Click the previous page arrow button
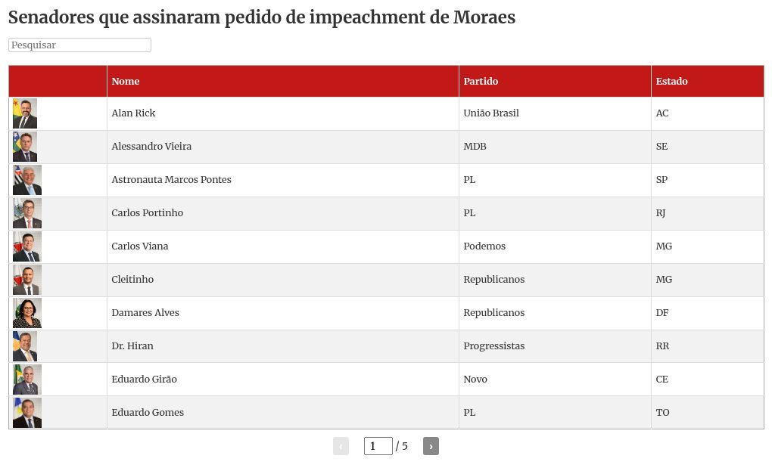772x471 pixels. [x=341, y=446]
